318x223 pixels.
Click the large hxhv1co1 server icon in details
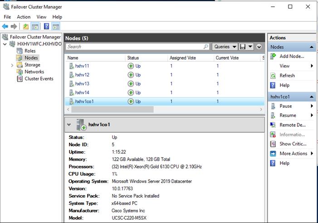pos(81,124)
